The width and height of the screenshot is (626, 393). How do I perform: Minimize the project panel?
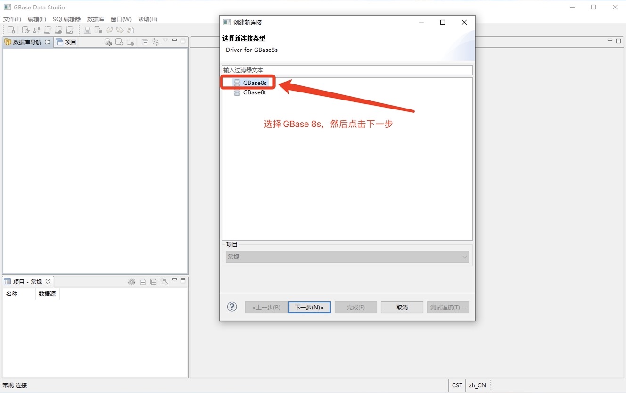174,280
